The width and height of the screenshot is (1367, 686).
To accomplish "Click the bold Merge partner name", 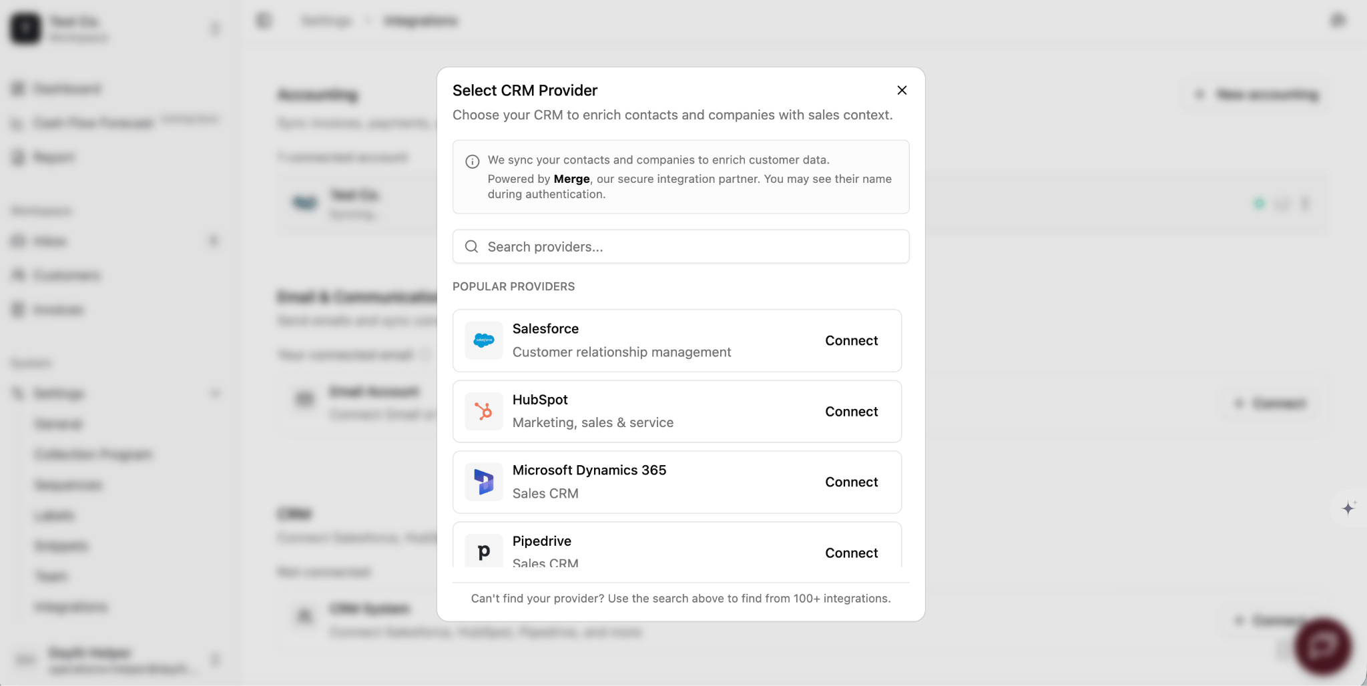I will coord(571,179).
